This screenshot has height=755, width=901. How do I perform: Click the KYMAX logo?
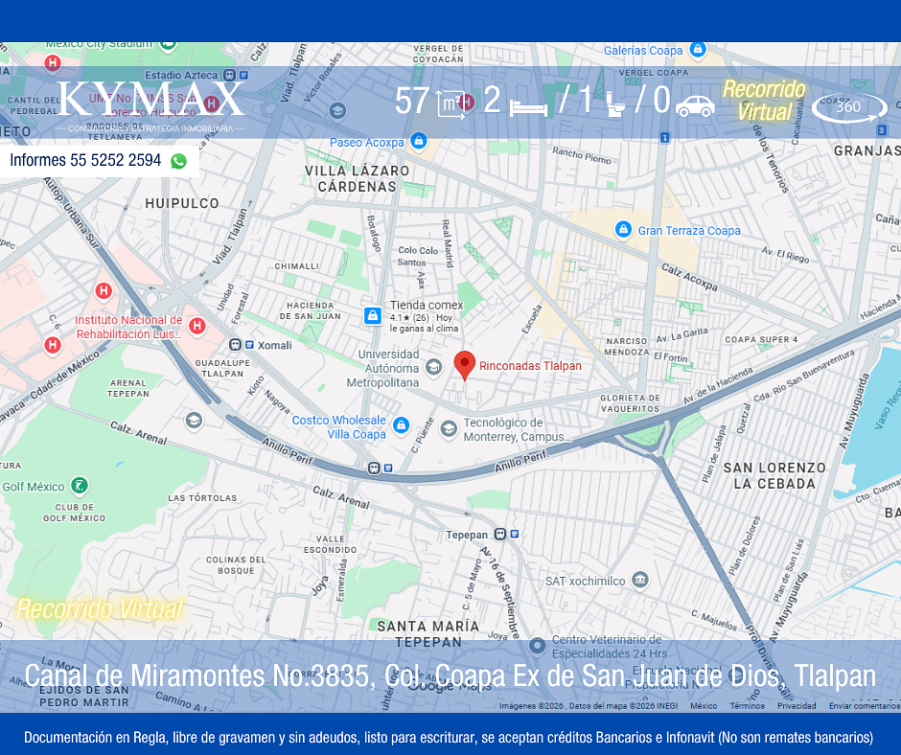pyautogui.click(x=150, y=106)
